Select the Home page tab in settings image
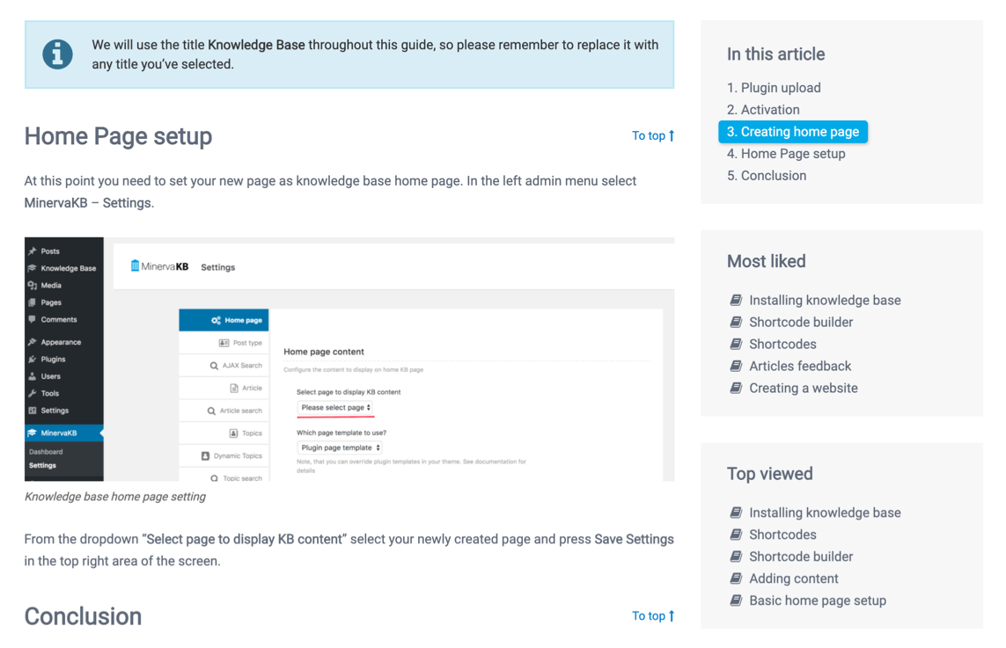Screen dimensions: 1006x648 (x=224, y=320)
